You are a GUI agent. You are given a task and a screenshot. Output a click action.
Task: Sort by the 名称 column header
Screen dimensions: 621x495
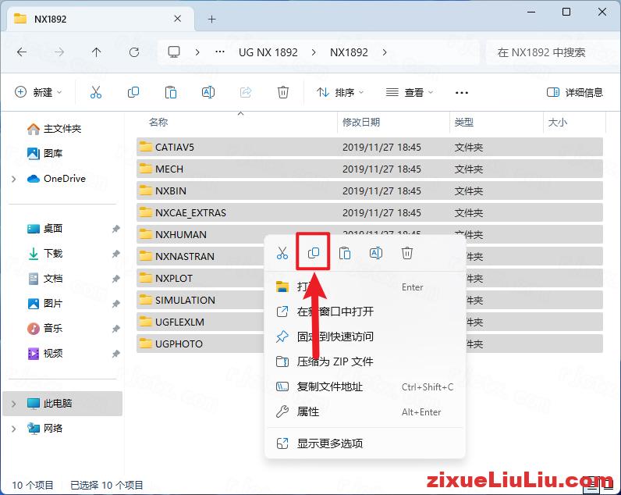(158, 122)
